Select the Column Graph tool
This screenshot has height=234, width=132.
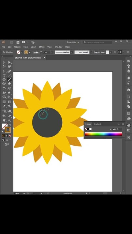(x=9, y=111)
